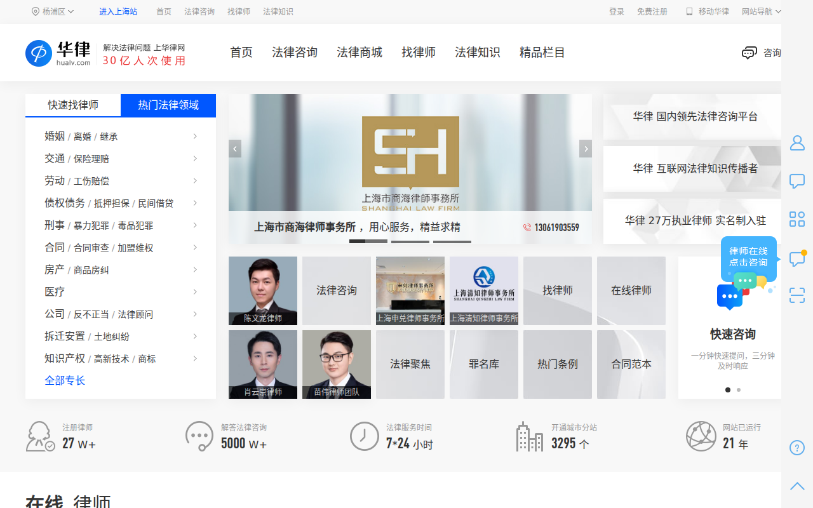Click the banner phone number 13061903559
This screenshot has height=508, width=813.
pos(556,227)
